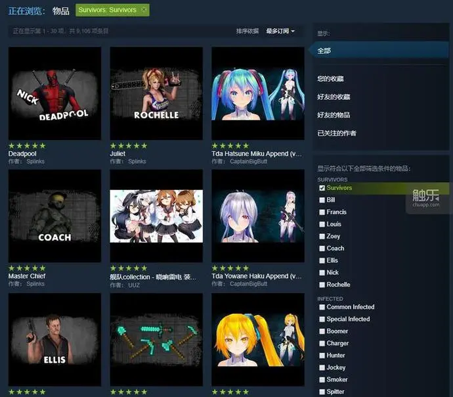Viewport: 453px width, 397px height.
Task: Click the Master Chief item title
Action: point(27,276)
